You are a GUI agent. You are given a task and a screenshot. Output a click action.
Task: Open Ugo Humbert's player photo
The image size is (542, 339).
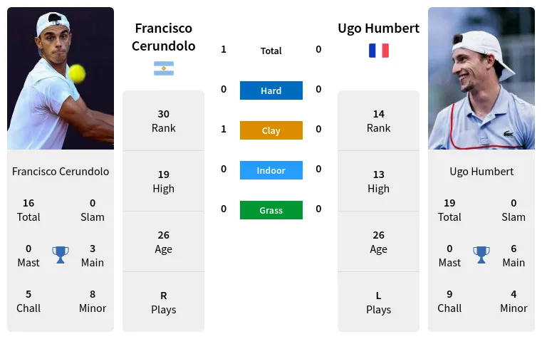pyautogui.click(x=481, y=78)
